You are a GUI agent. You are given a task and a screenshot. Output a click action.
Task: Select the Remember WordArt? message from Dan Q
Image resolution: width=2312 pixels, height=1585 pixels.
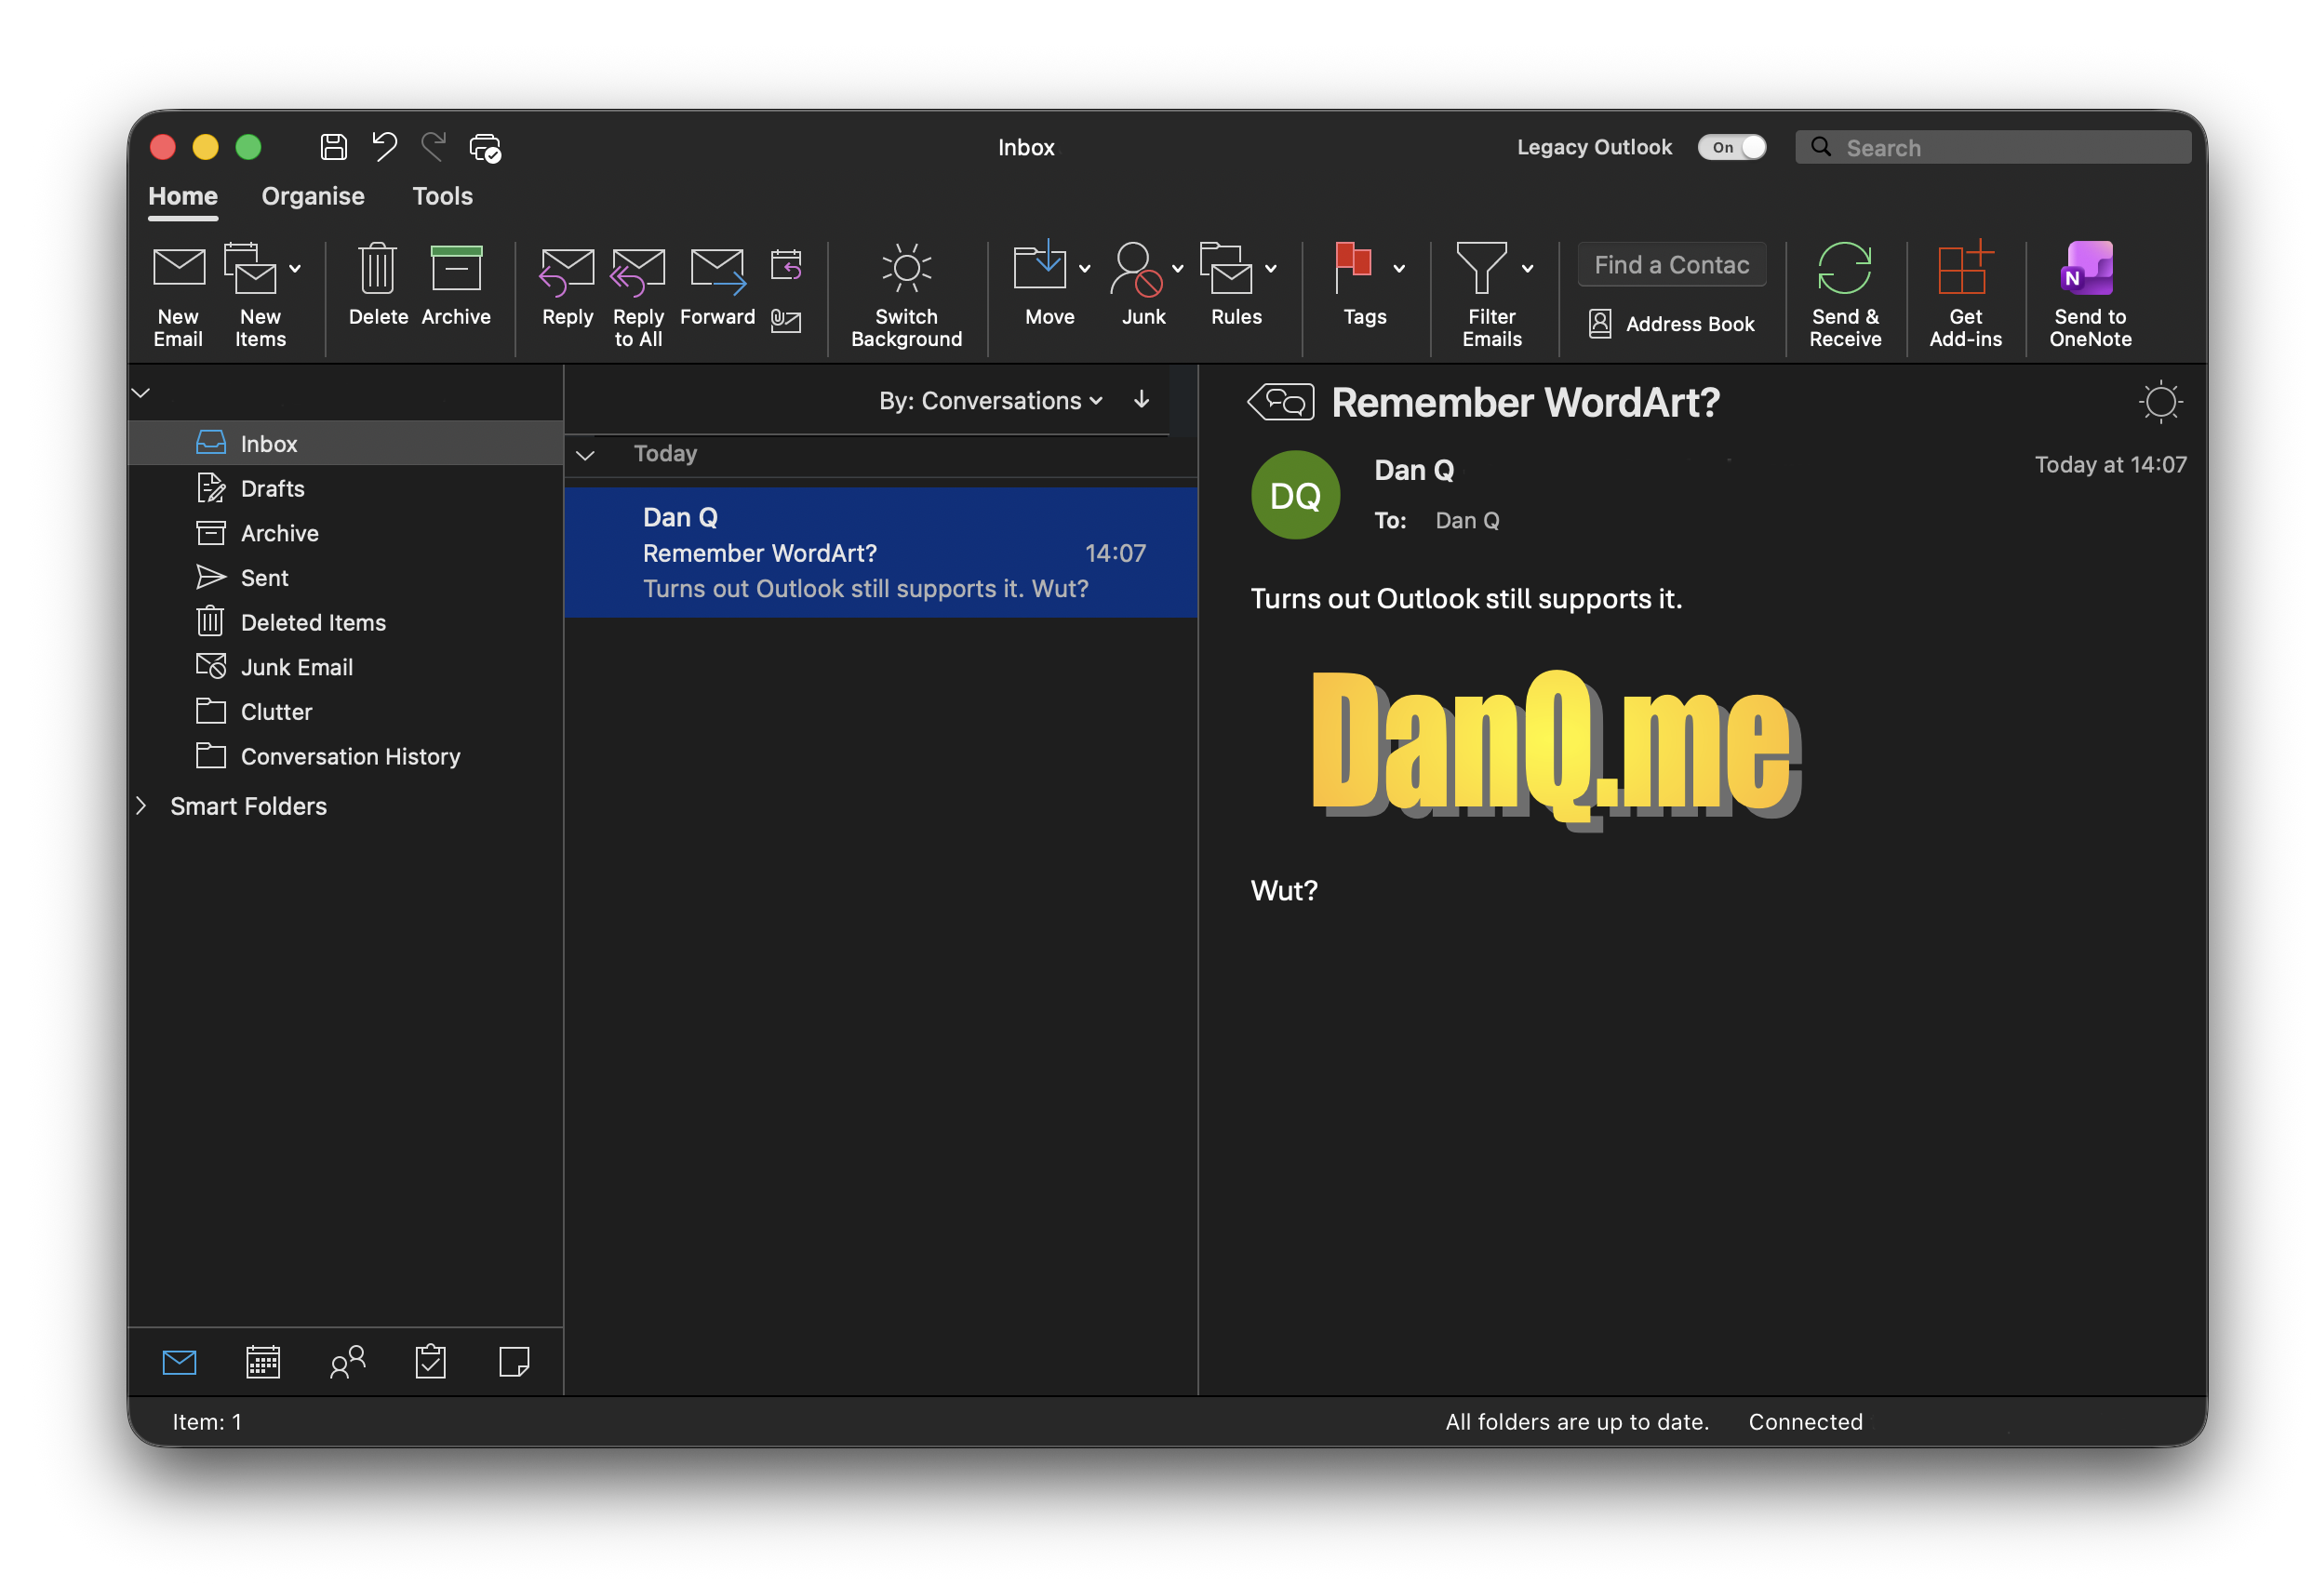coord(880,552)
